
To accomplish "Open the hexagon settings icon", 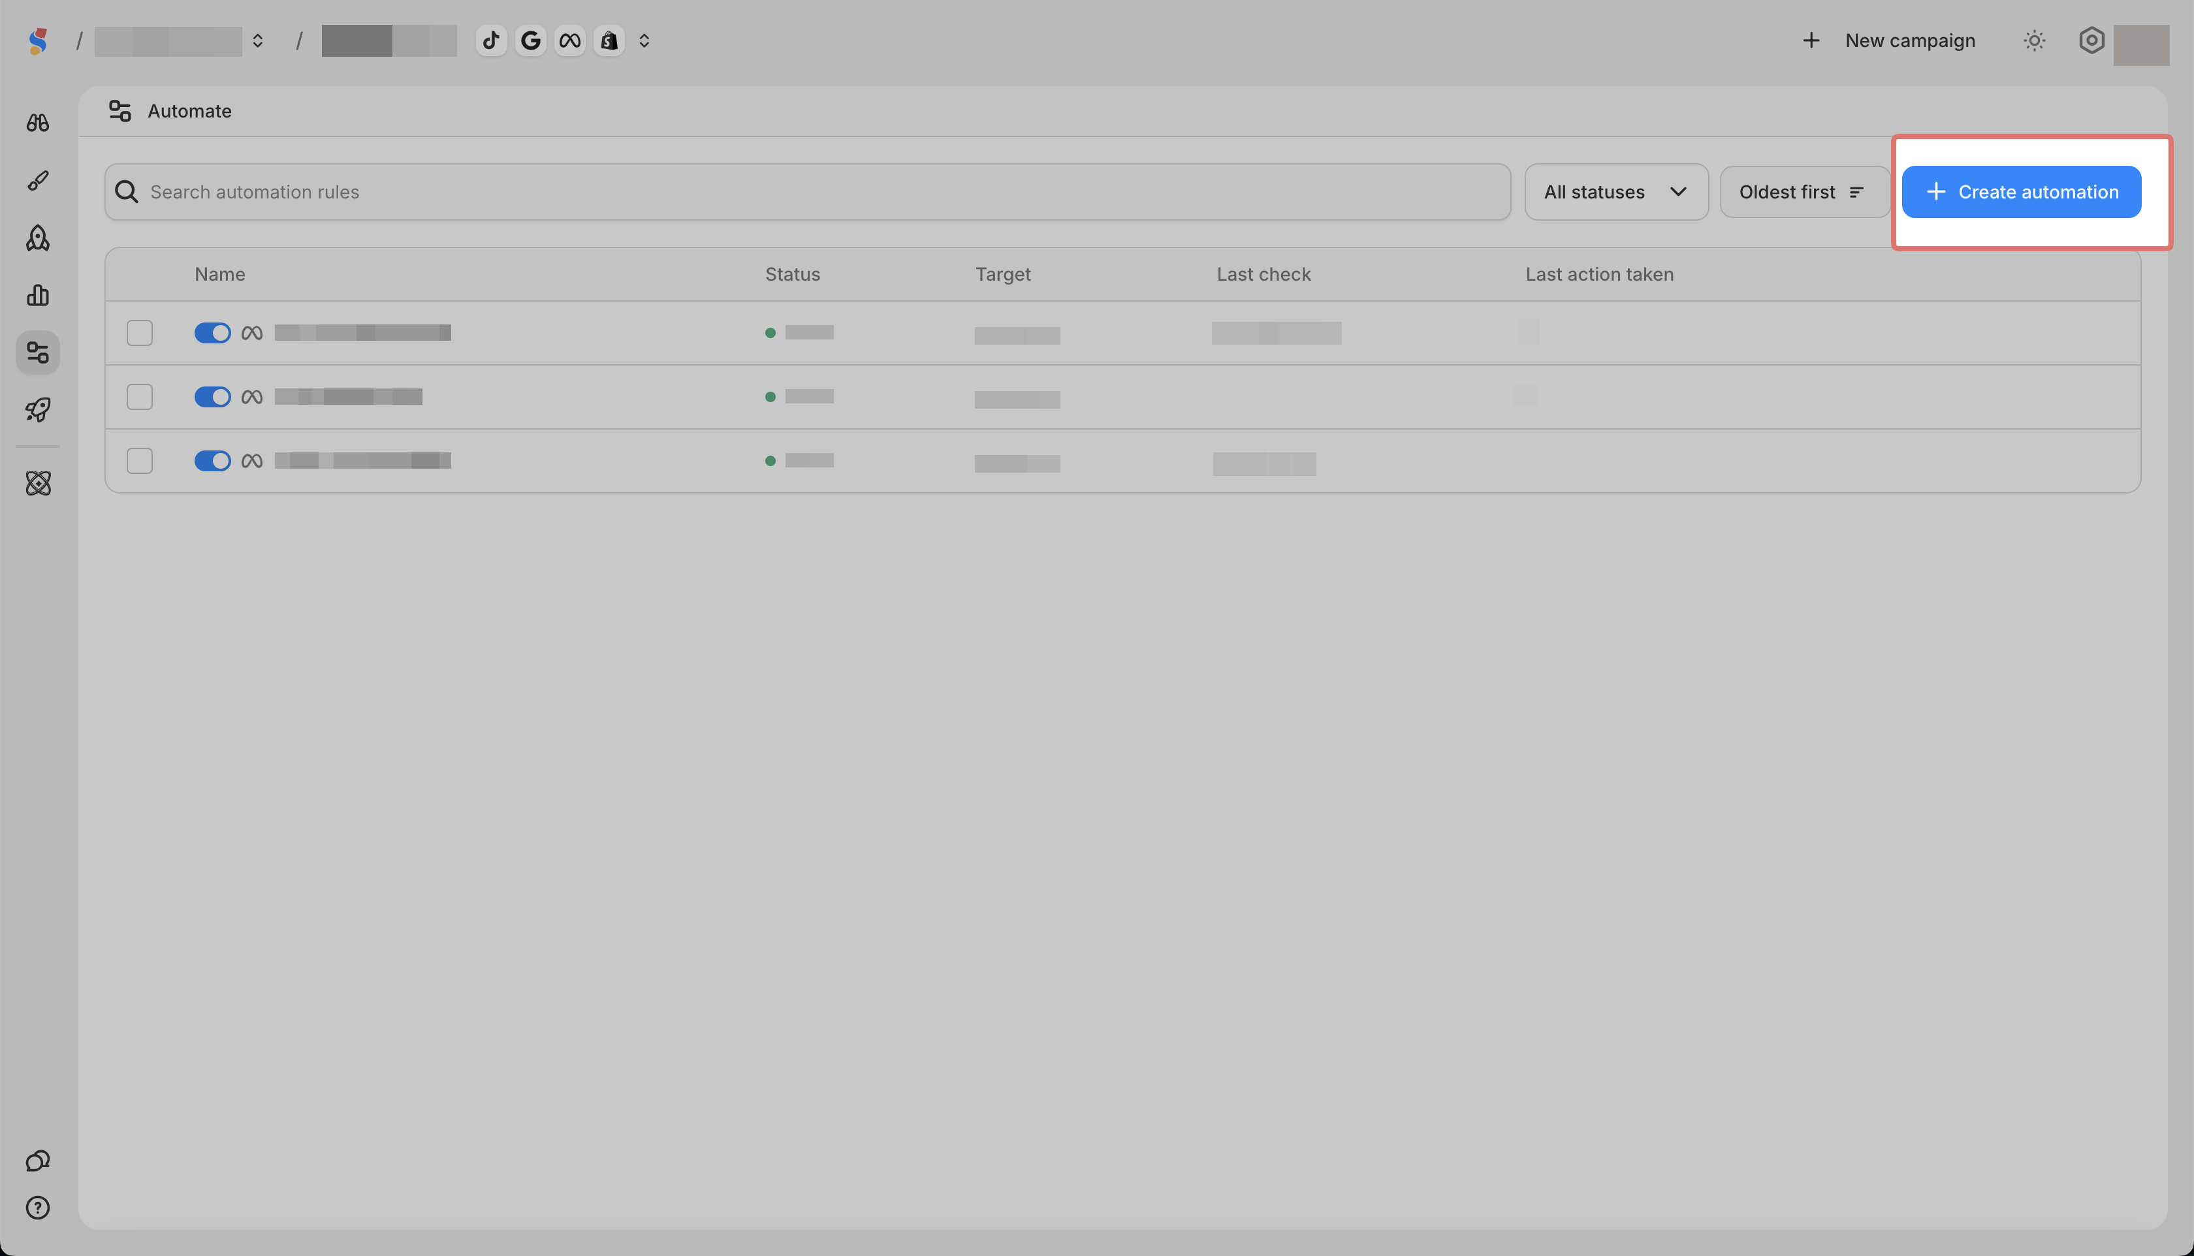I will click(2090, 40).
